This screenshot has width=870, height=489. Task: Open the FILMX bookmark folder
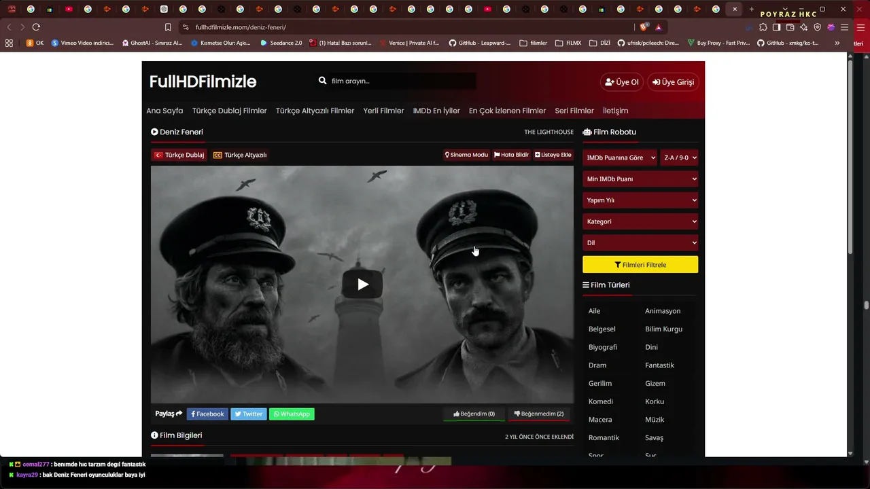568,43
